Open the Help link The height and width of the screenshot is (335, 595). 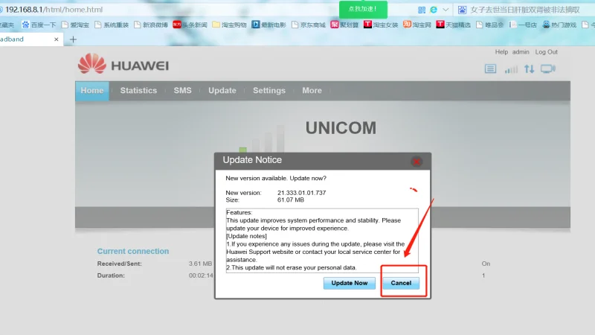501,52
